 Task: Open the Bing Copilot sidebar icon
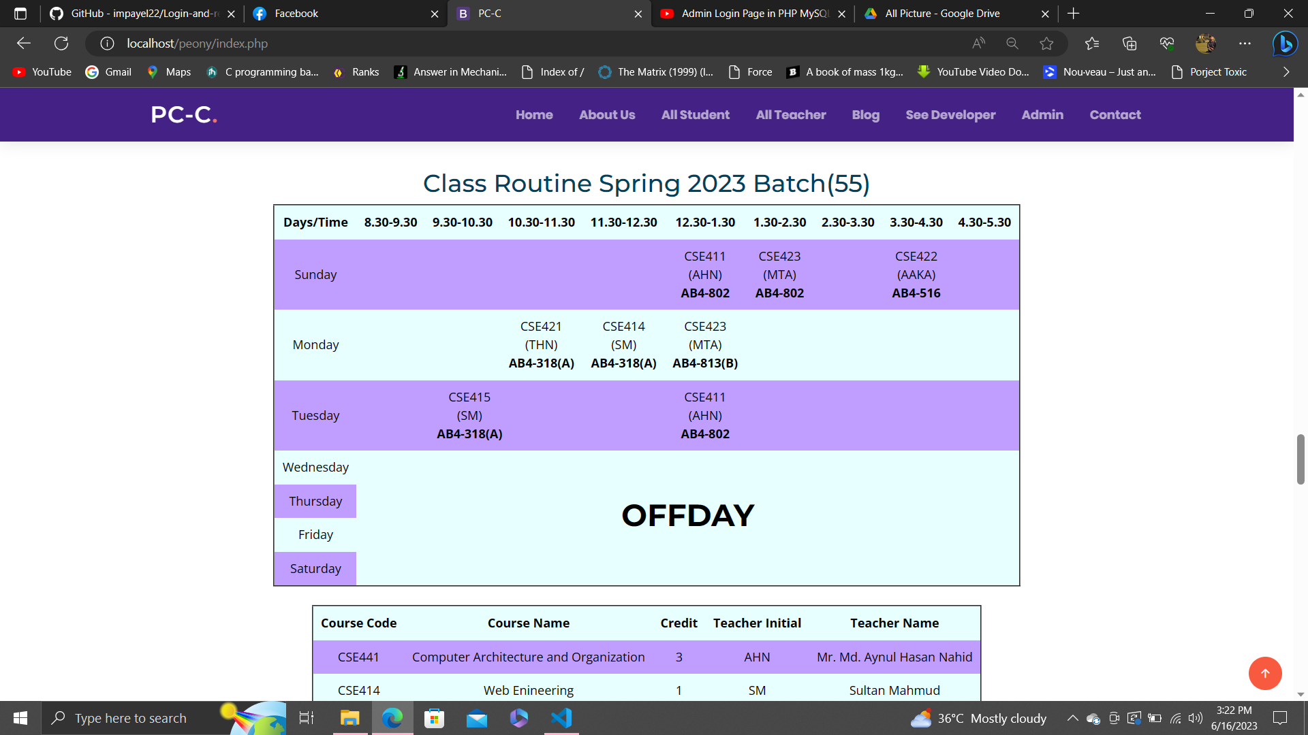click(x=1286, y=43)
